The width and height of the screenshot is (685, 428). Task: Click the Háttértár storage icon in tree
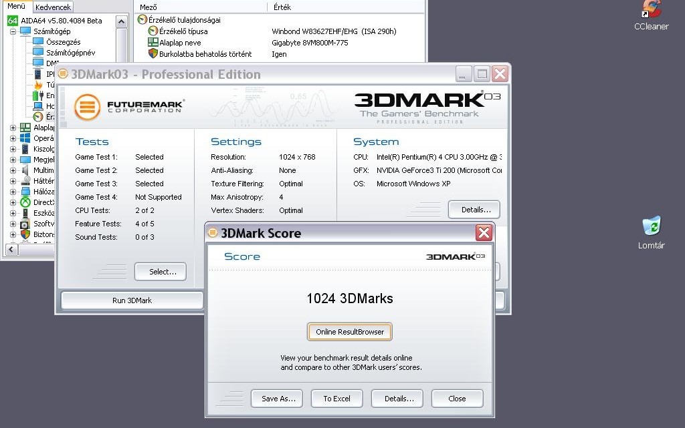point(25,181)
